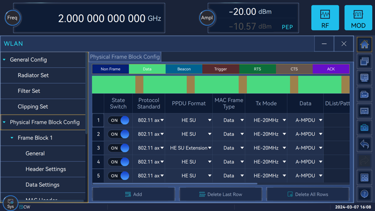Click the Home icon in right sidebar
Image resolution: width=375 pixels, height=211 pixels.
click(x=364, y=45)
